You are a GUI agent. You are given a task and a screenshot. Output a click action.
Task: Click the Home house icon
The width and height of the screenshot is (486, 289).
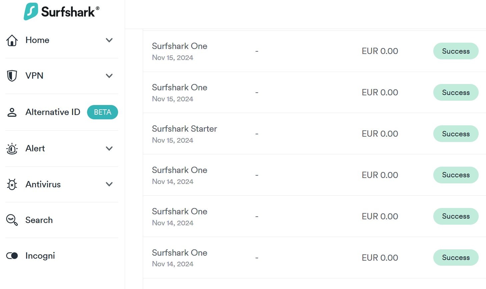click(12, 40)
